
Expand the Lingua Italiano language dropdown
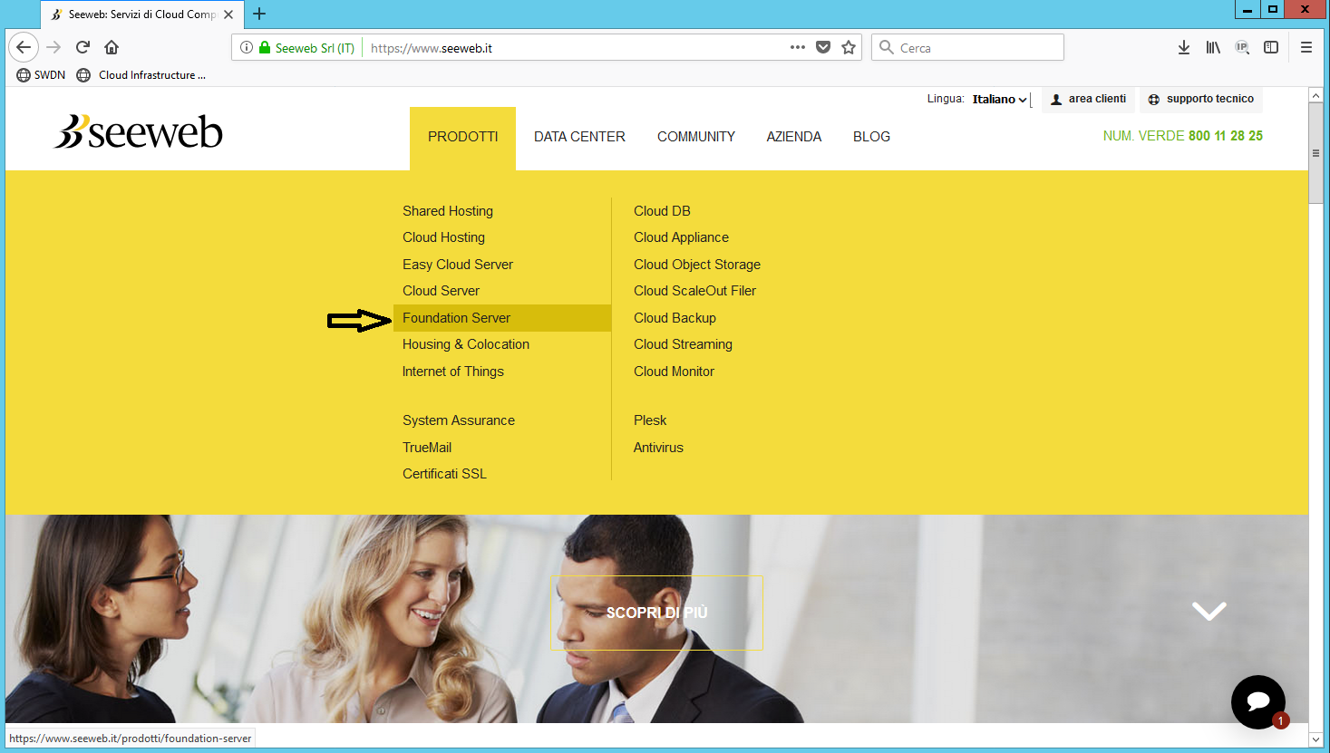[1000, 100]
